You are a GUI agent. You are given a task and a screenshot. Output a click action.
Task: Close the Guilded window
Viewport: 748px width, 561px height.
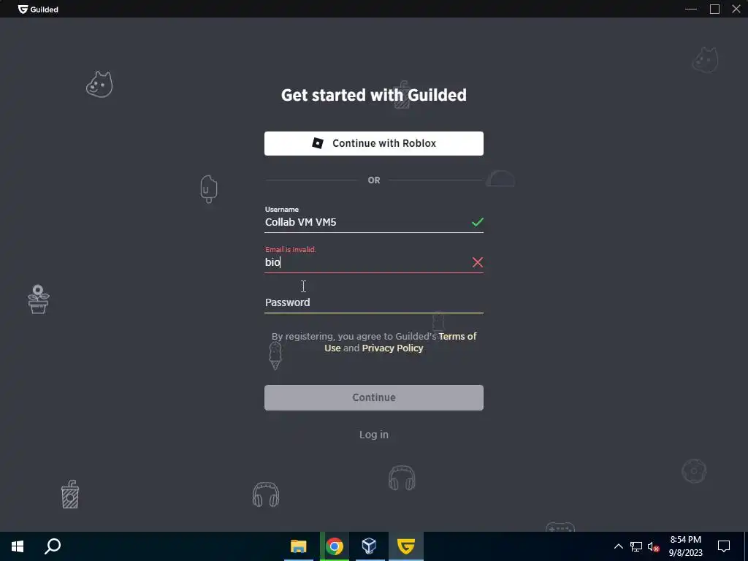point(736,9)
